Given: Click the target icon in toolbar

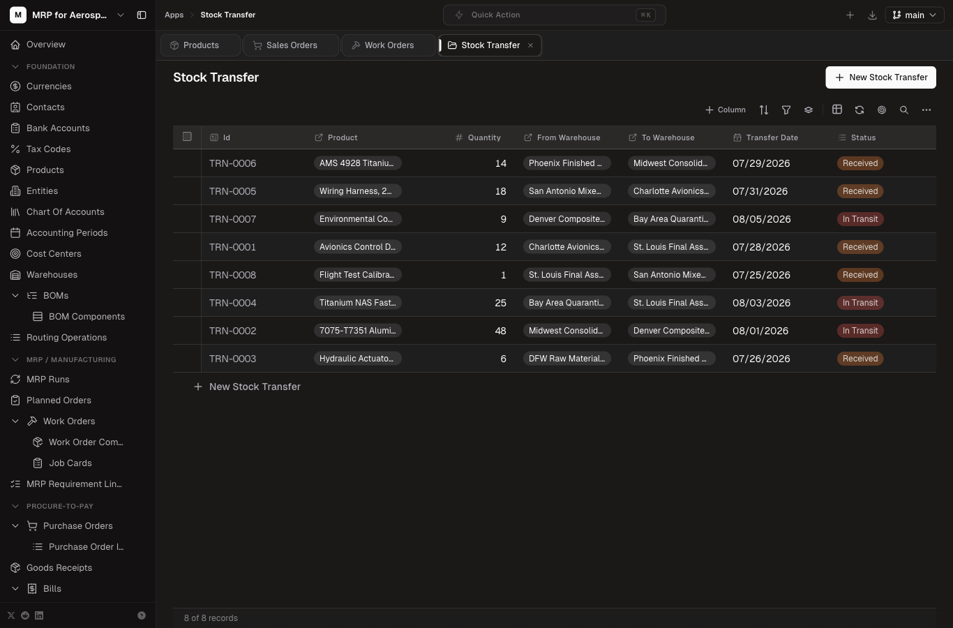Looking at the screenshot, I should point(882,110).
